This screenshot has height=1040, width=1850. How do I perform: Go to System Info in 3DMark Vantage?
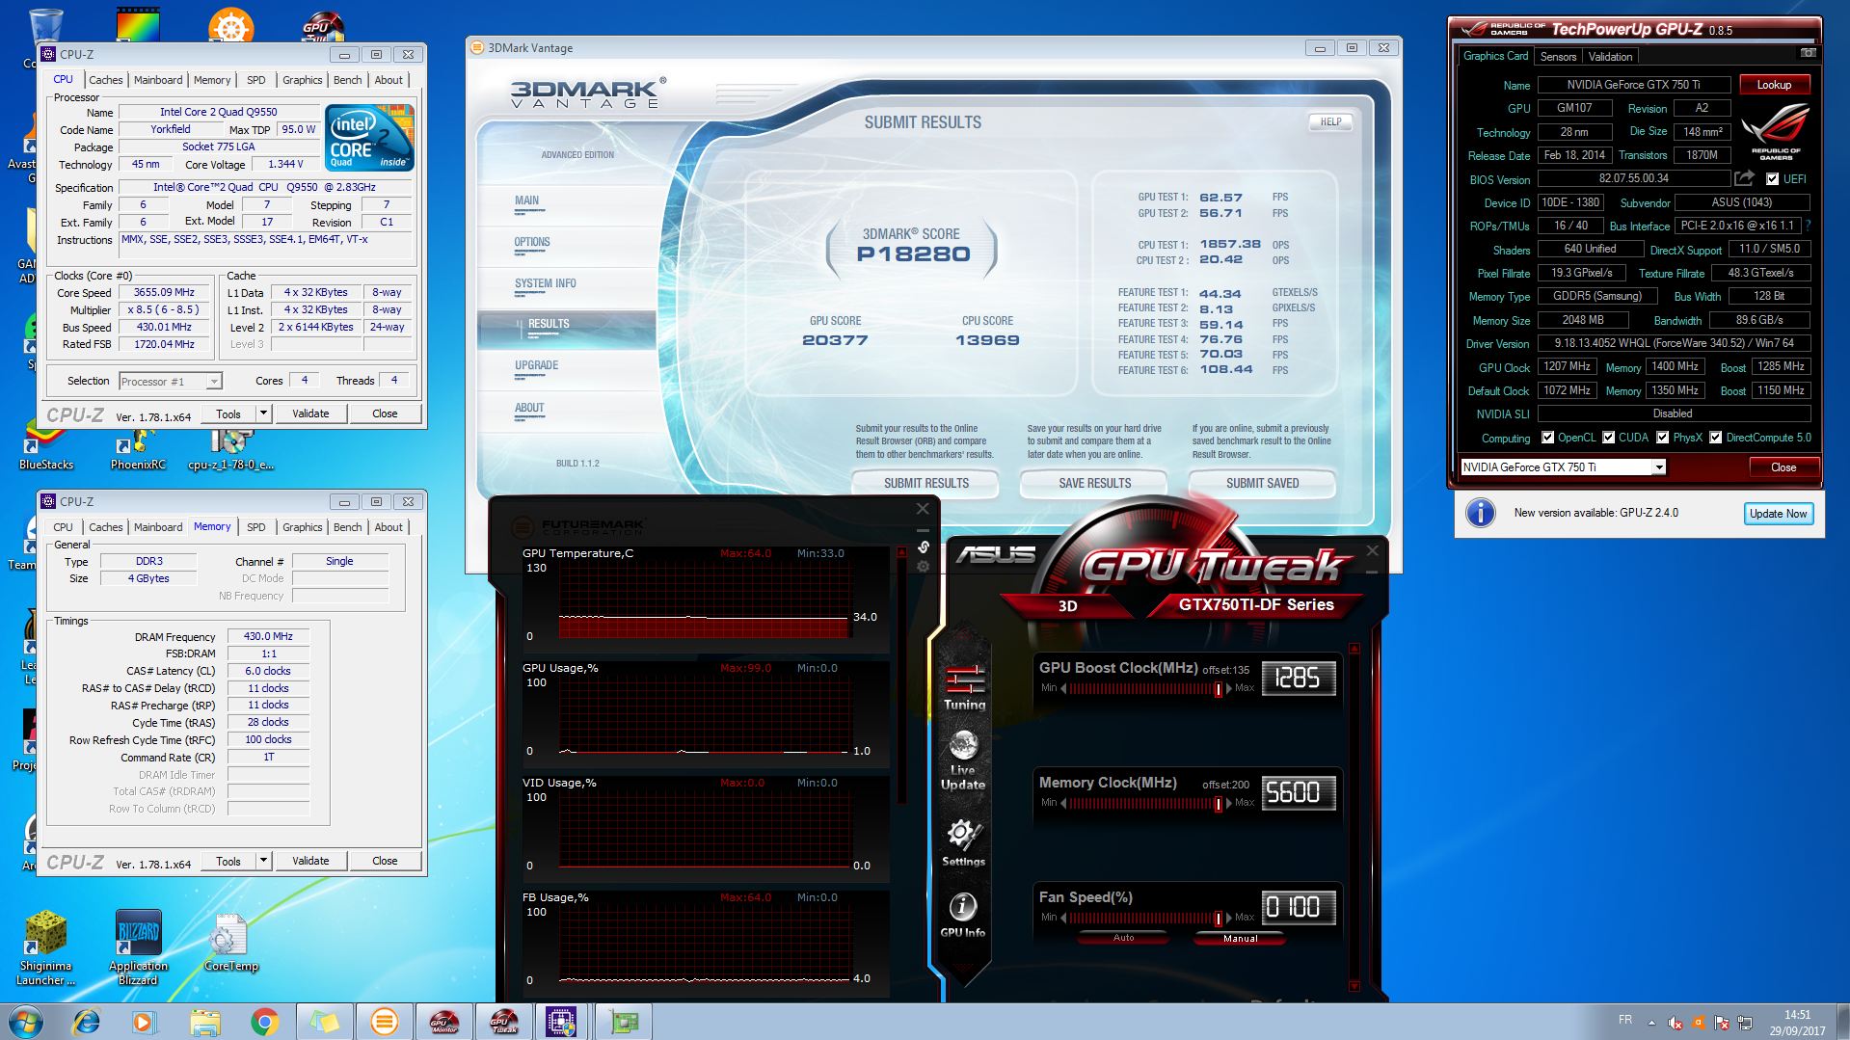click(x=545, y=283)
